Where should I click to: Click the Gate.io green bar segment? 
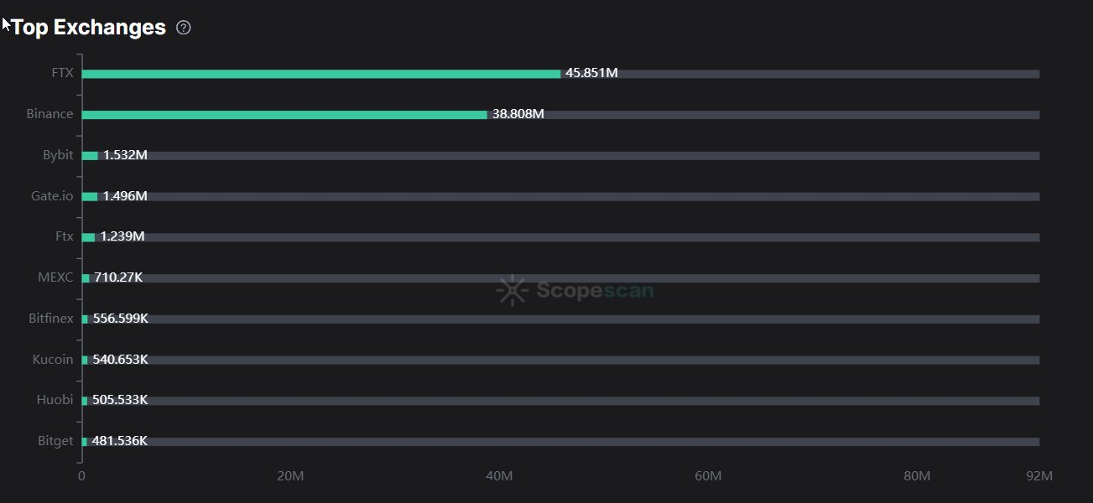tap(90, 197)
